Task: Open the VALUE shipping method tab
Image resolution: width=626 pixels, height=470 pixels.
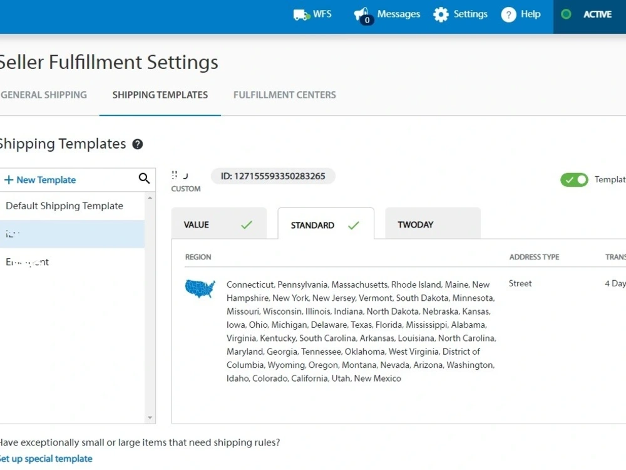Action: coord(218,224)
